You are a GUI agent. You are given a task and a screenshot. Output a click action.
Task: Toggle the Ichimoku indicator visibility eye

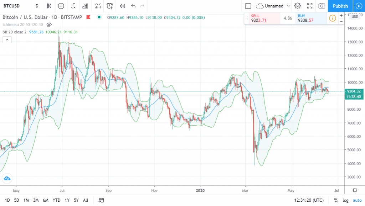coord(49,25)
